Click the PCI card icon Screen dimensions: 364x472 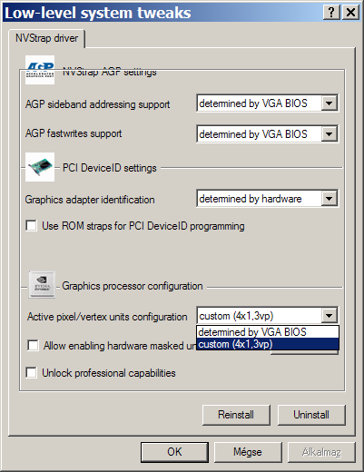coord(40,167)
